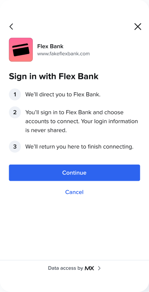Click the step 2 number circle
Viewport: 149px width, 292px height.
(15, 112)
